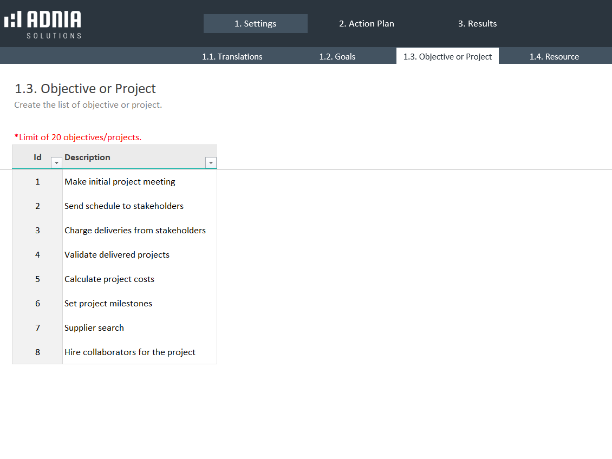The image size is (612, 459).
Task: Select 'Charge deliveries from stakeholders' description cell
Action: (x=135, y=231)
